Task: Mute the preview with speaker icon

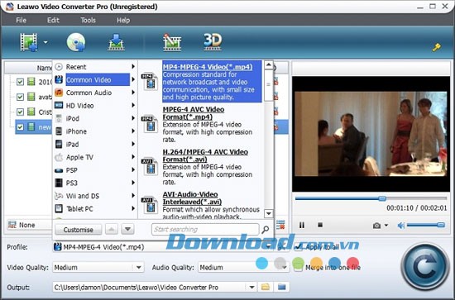Action: pyautogui.click(x=401, y=226)
